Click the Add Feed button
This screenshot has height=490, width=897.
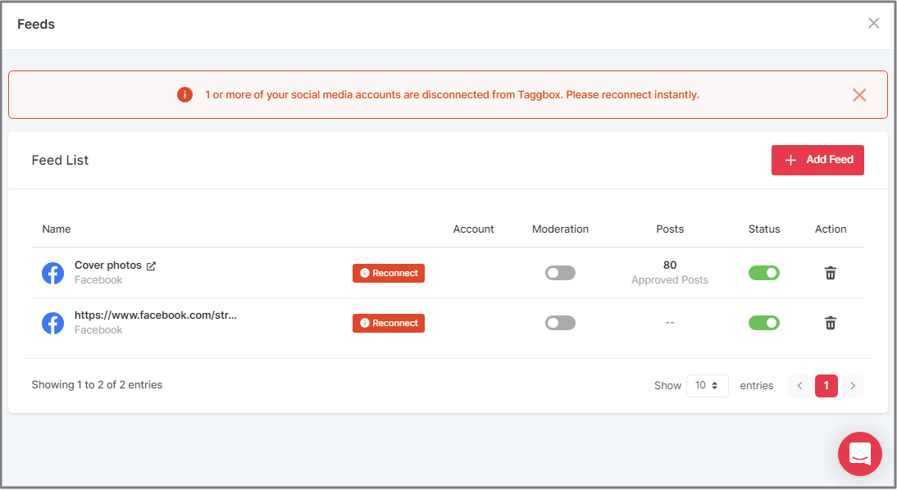pos(817,160)
